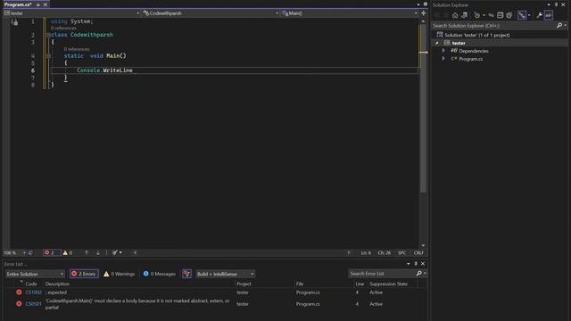The image size is (571, 321).
Task: Click the pin icon on Program.cs tab
Action: [37, 4]
